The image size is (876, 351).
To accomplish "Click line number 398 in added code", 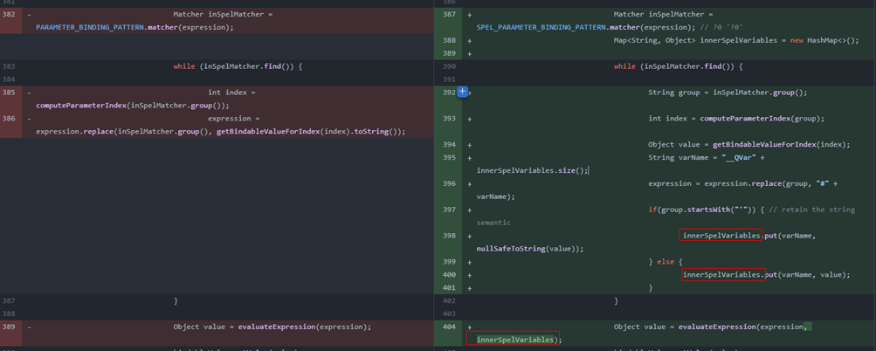I will 449,236.
